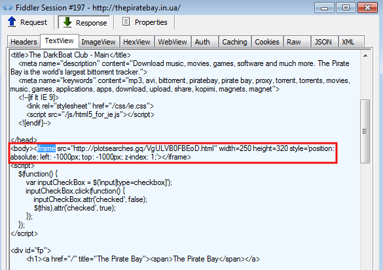Click the link rel="stylesheet" ie.css line
383x270 pixels.
90,106
